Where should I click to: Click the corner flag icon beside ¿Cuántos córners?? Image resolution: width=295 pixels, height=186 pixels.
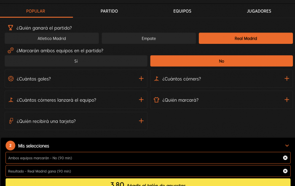click(156, 78)
